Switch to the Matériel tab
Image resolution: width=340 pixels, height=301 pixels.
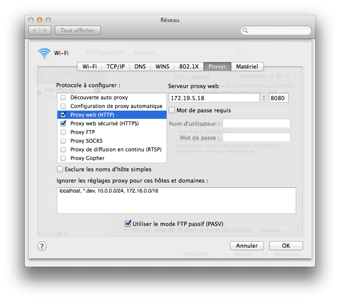coord(247,66)
